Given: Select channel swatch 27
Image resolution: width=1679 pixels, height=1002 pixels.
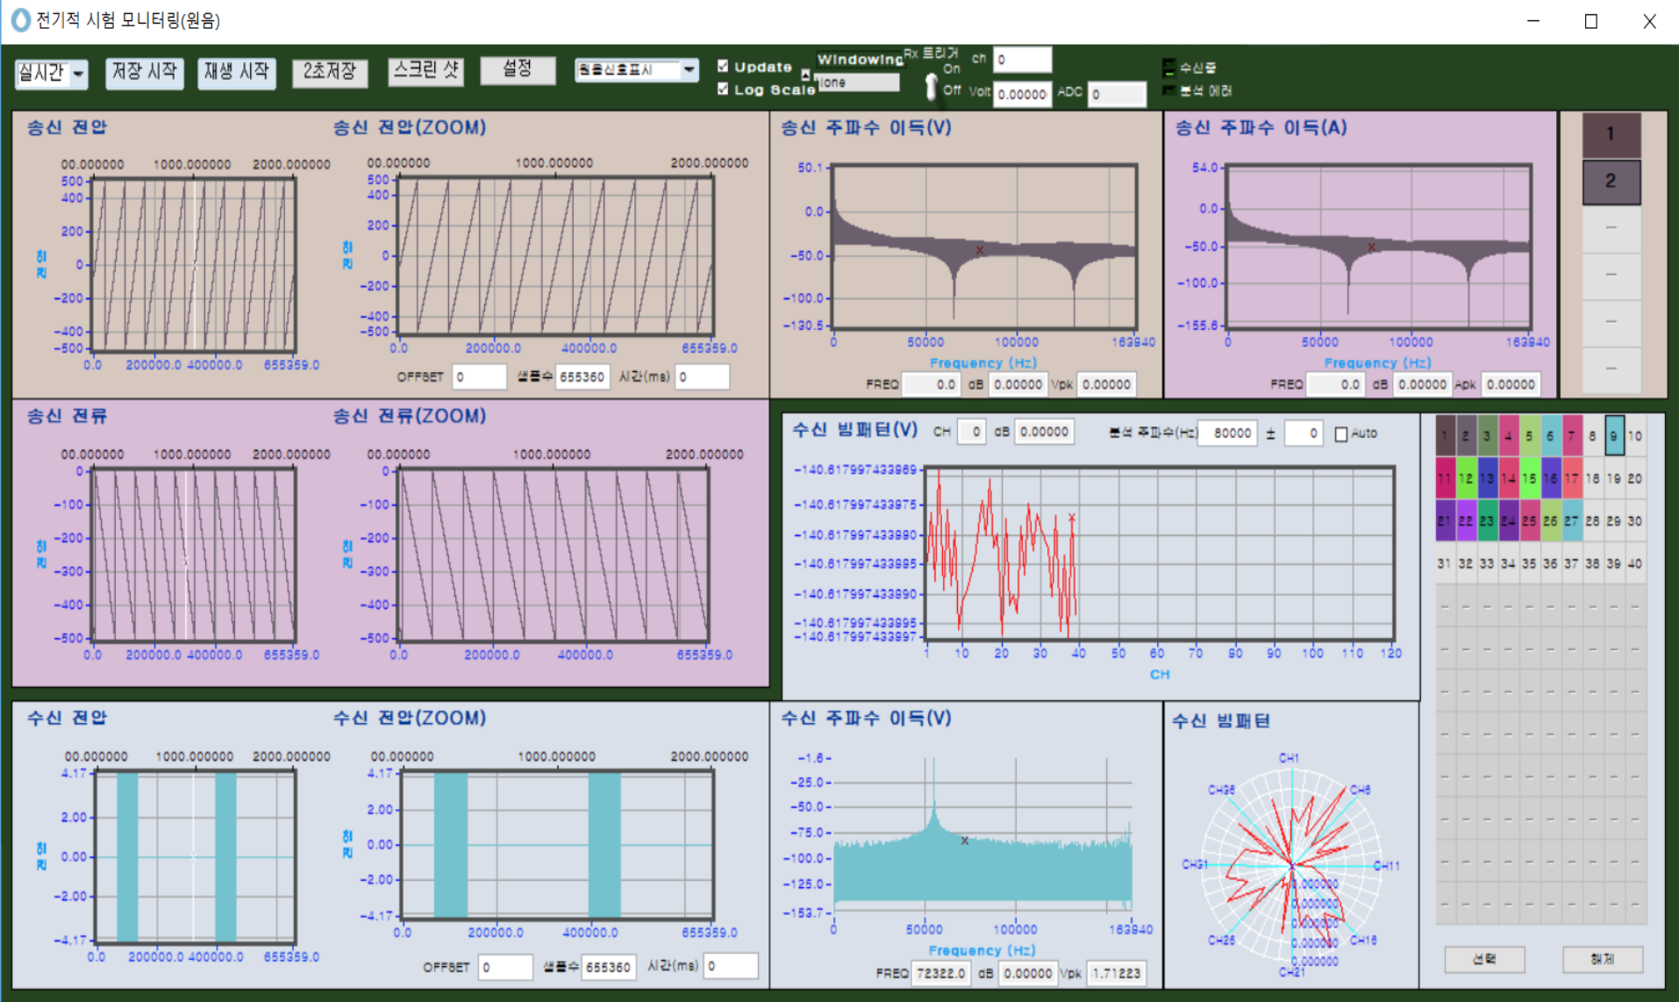Looking at the screenshot, I should point(1572,520).
